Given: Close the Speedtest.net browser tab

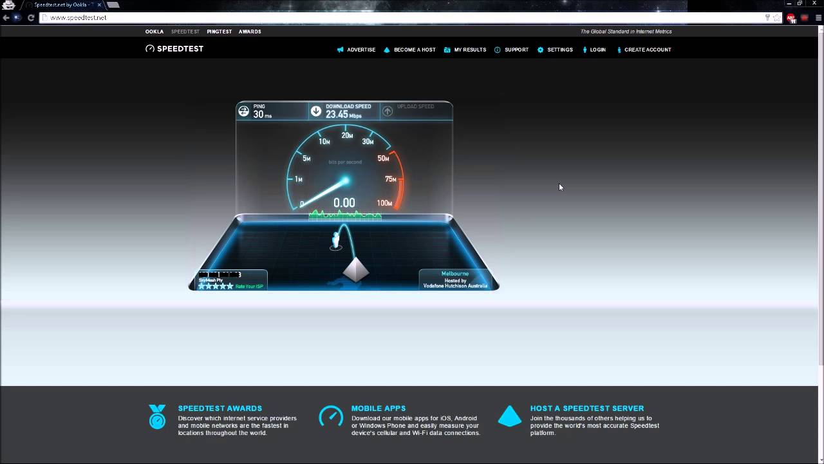Looking at the screenshot, I should pos(98,5).
